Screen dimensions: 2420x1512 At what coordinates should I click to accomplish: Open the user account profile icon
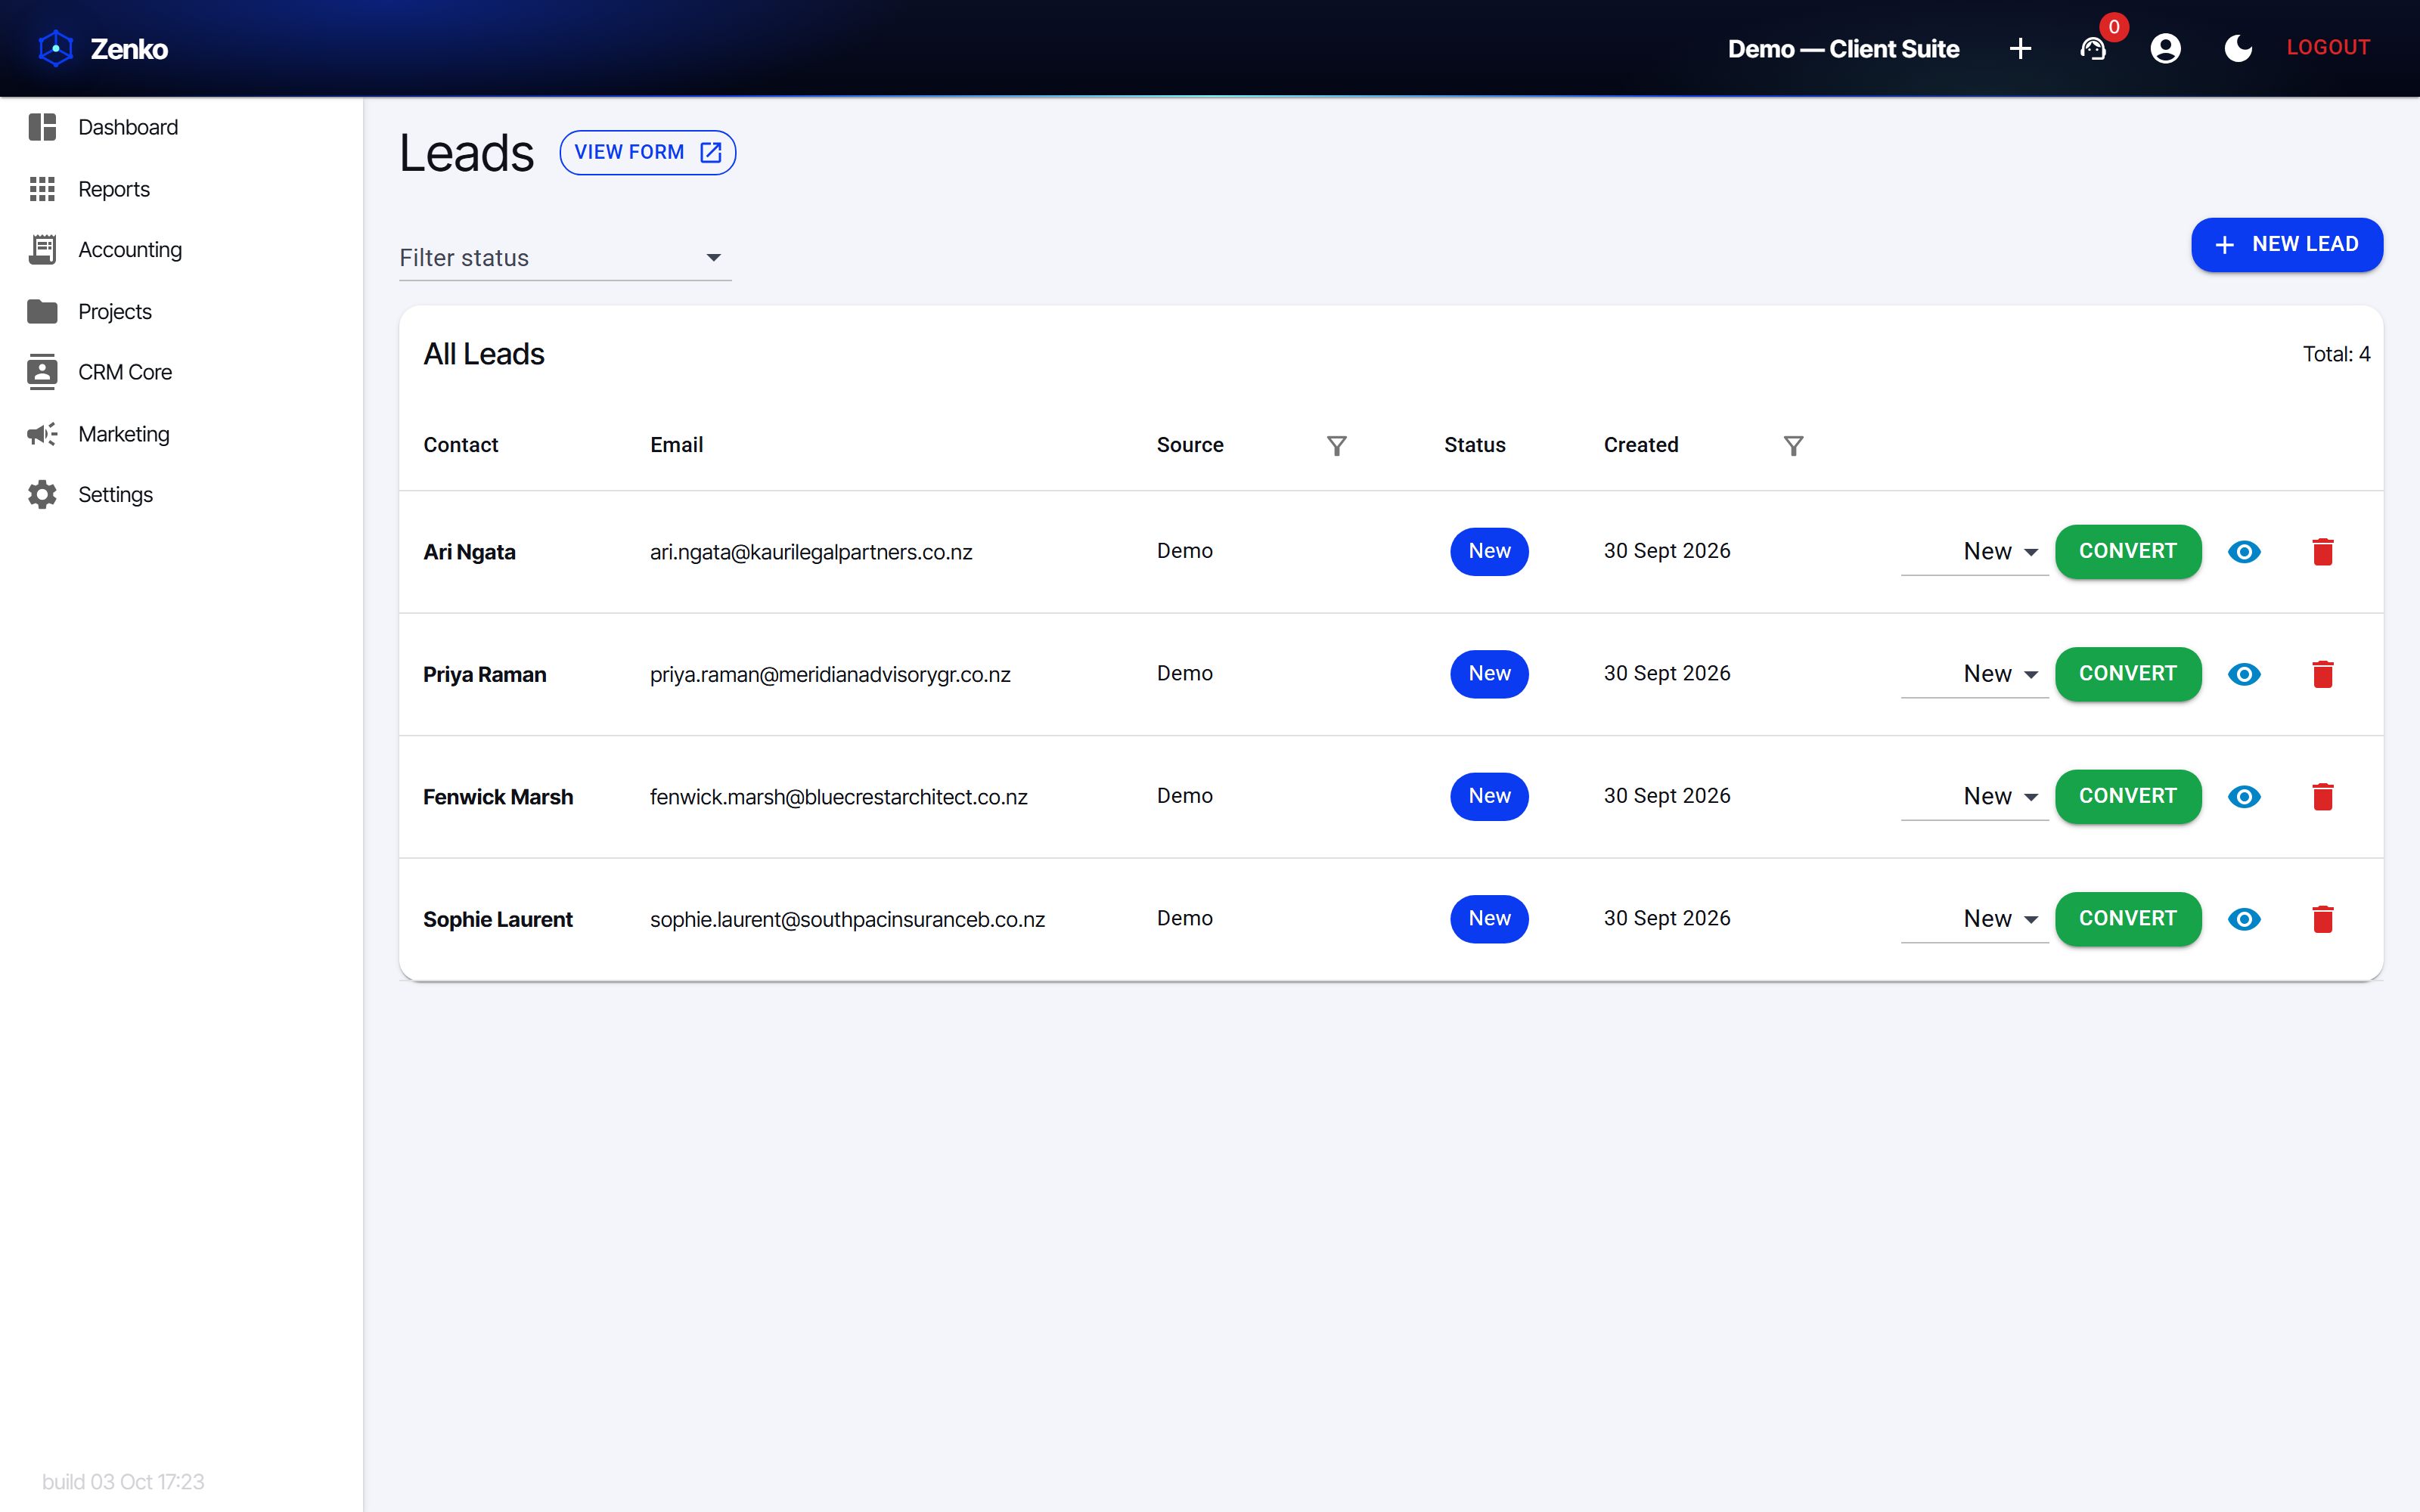(x=2166, y=48)
